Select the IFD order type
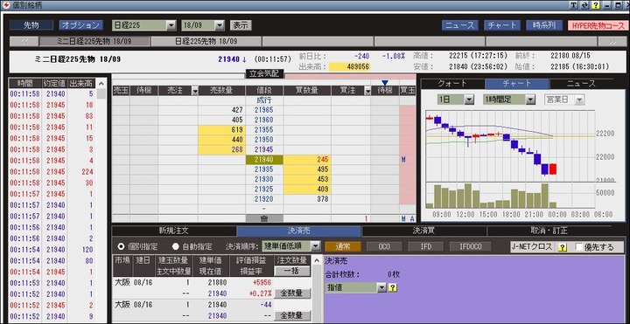This screenshot has width=630, height=324. point(426,246)
